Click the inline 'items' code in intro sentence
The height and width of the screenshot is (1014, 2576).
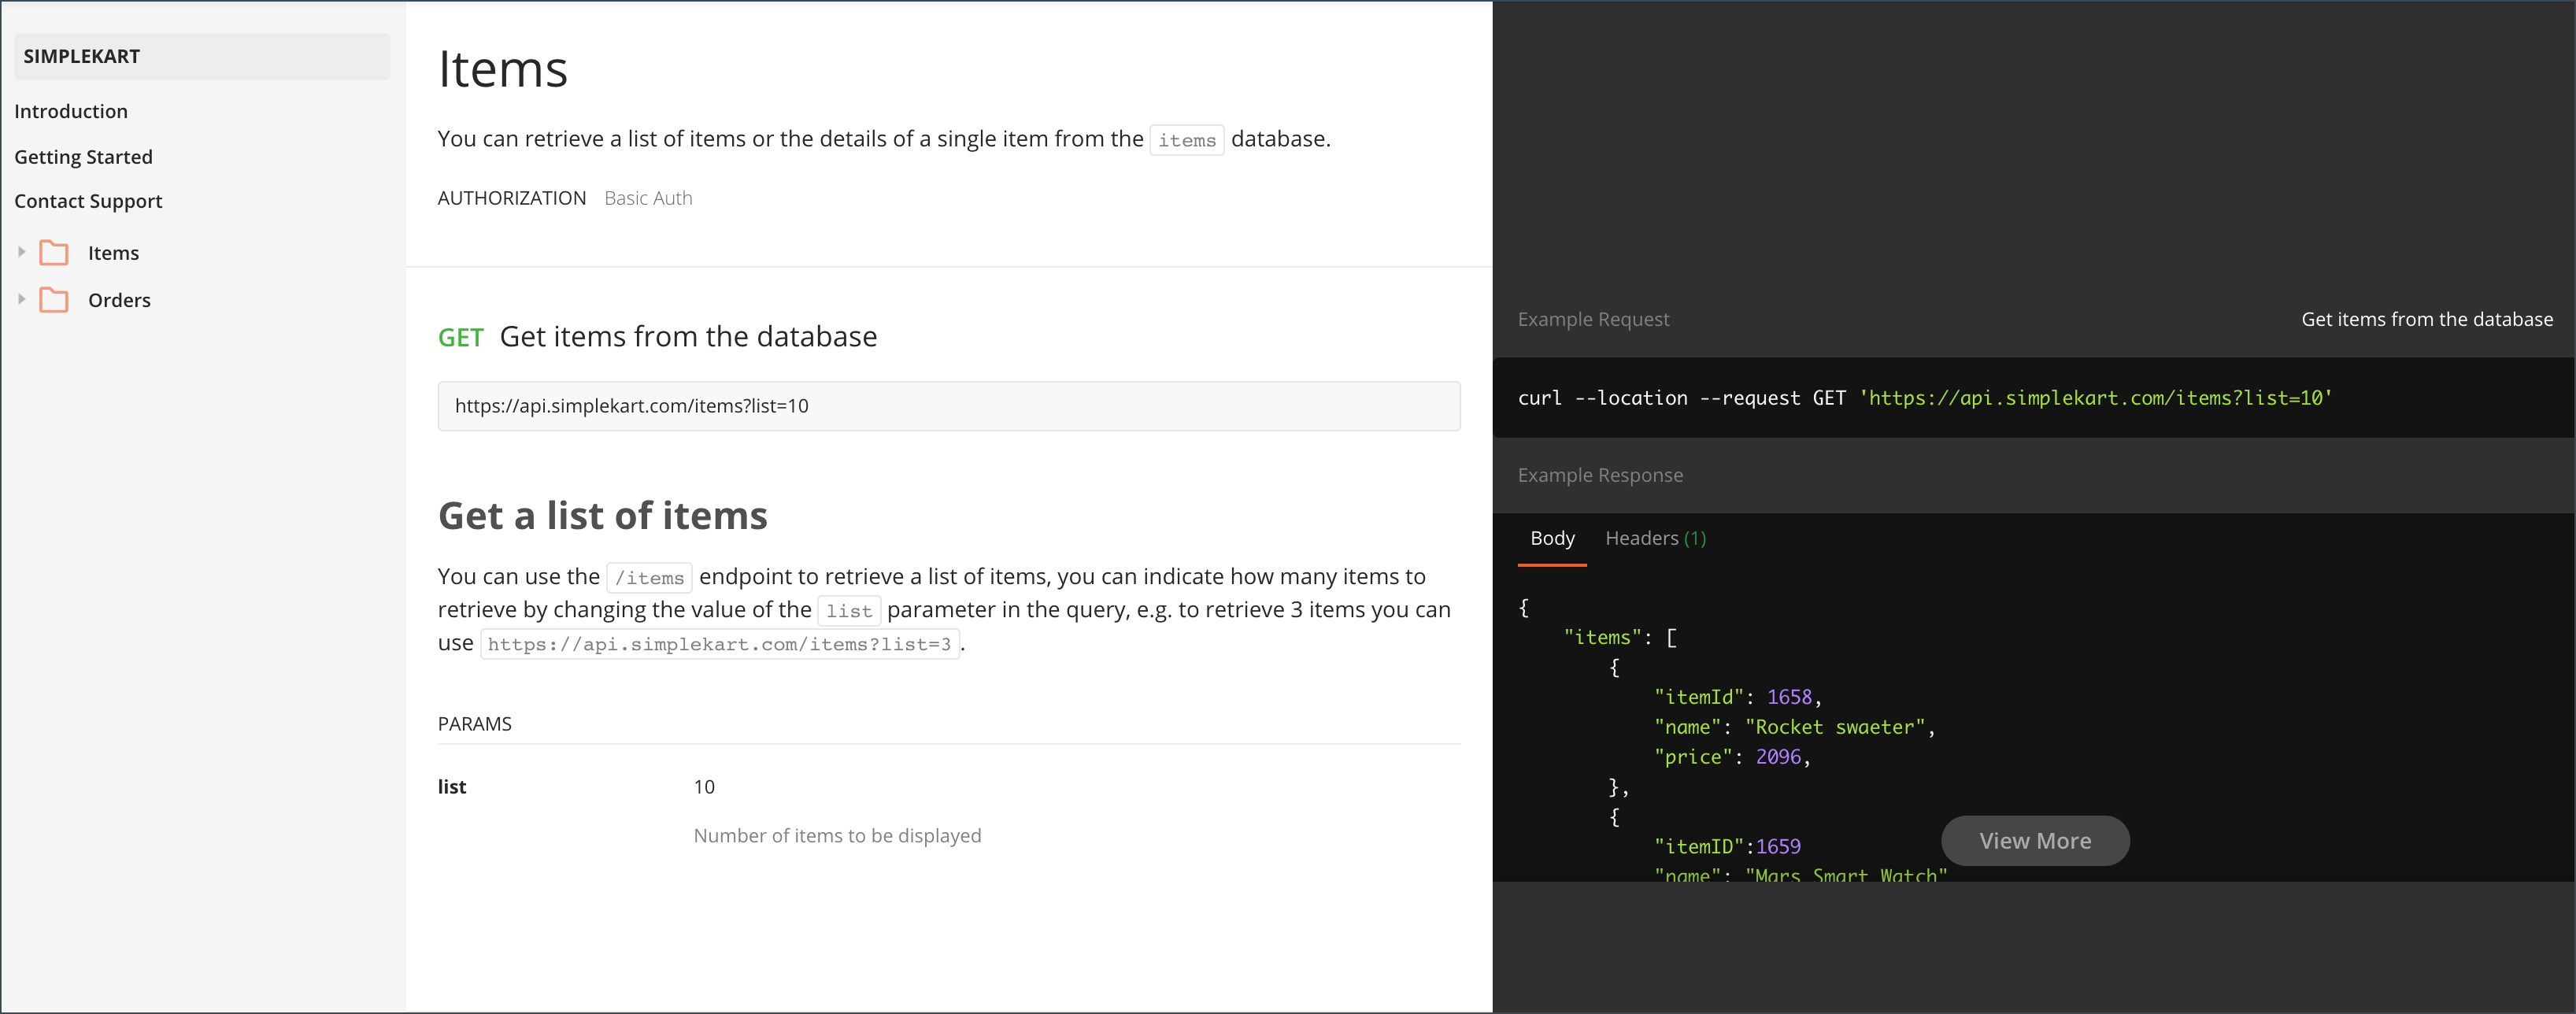(1187, 141)
